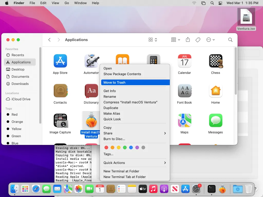Open the Messages app in Applications
This screenshot has height=197, width=263.
coord(215,121)
